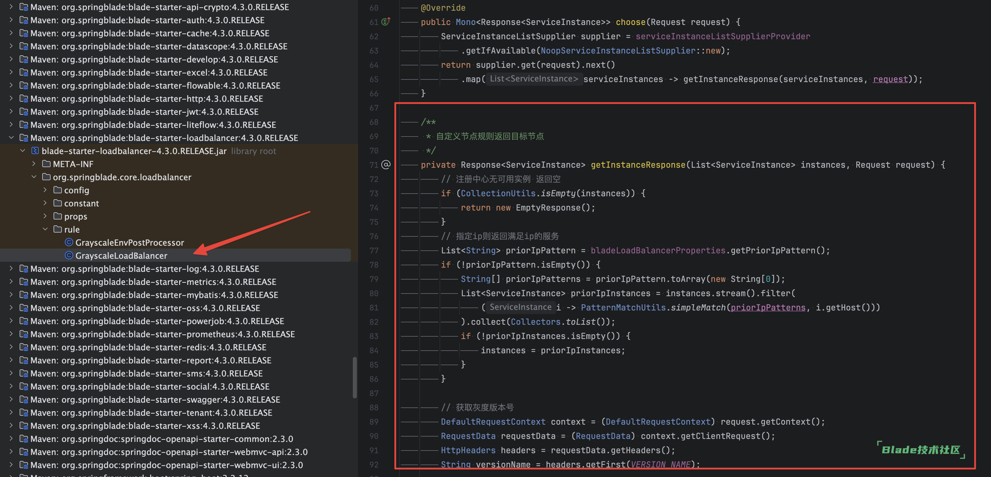Click the GrayscaleEnvPostProcessor class icon
991x477 pixels.
click(x=69, y=242)
